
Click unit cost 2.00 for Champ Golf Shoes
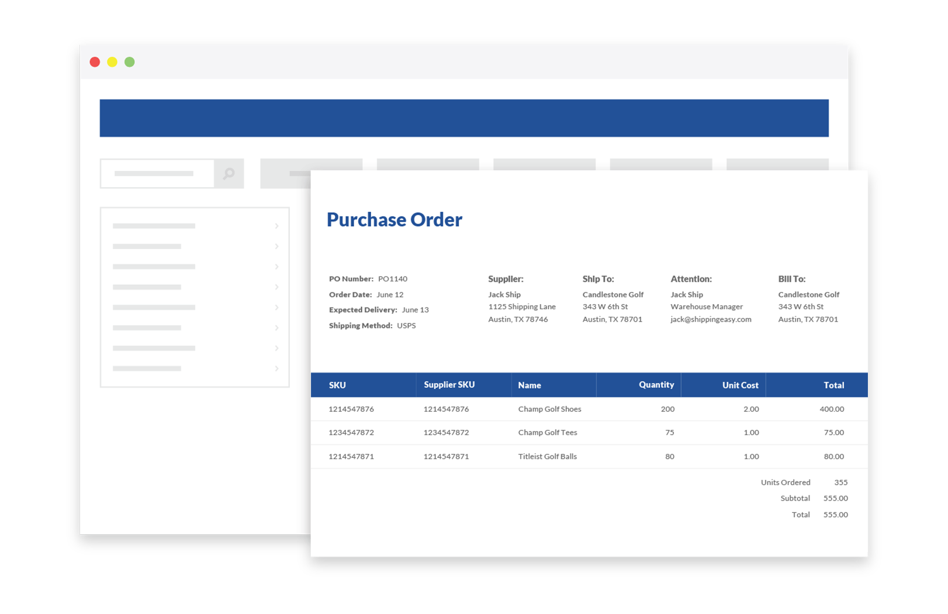tap(751, 409)
